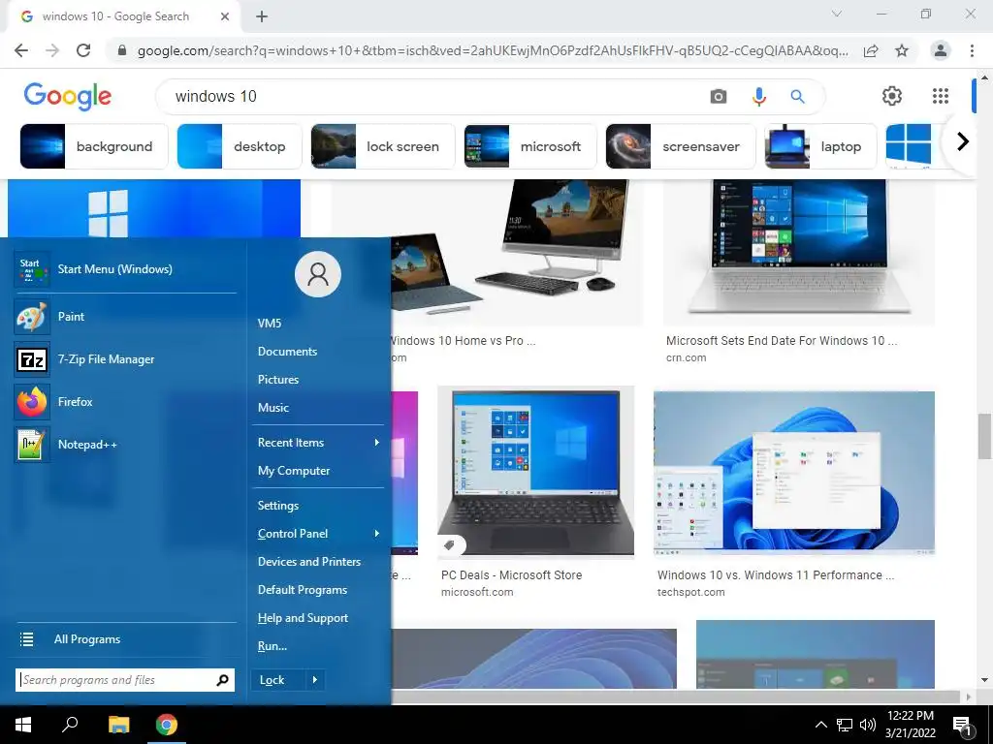The width and height of the screenshot is (993, 744).
Task: Open Help and Support
Action: [303, 618]
